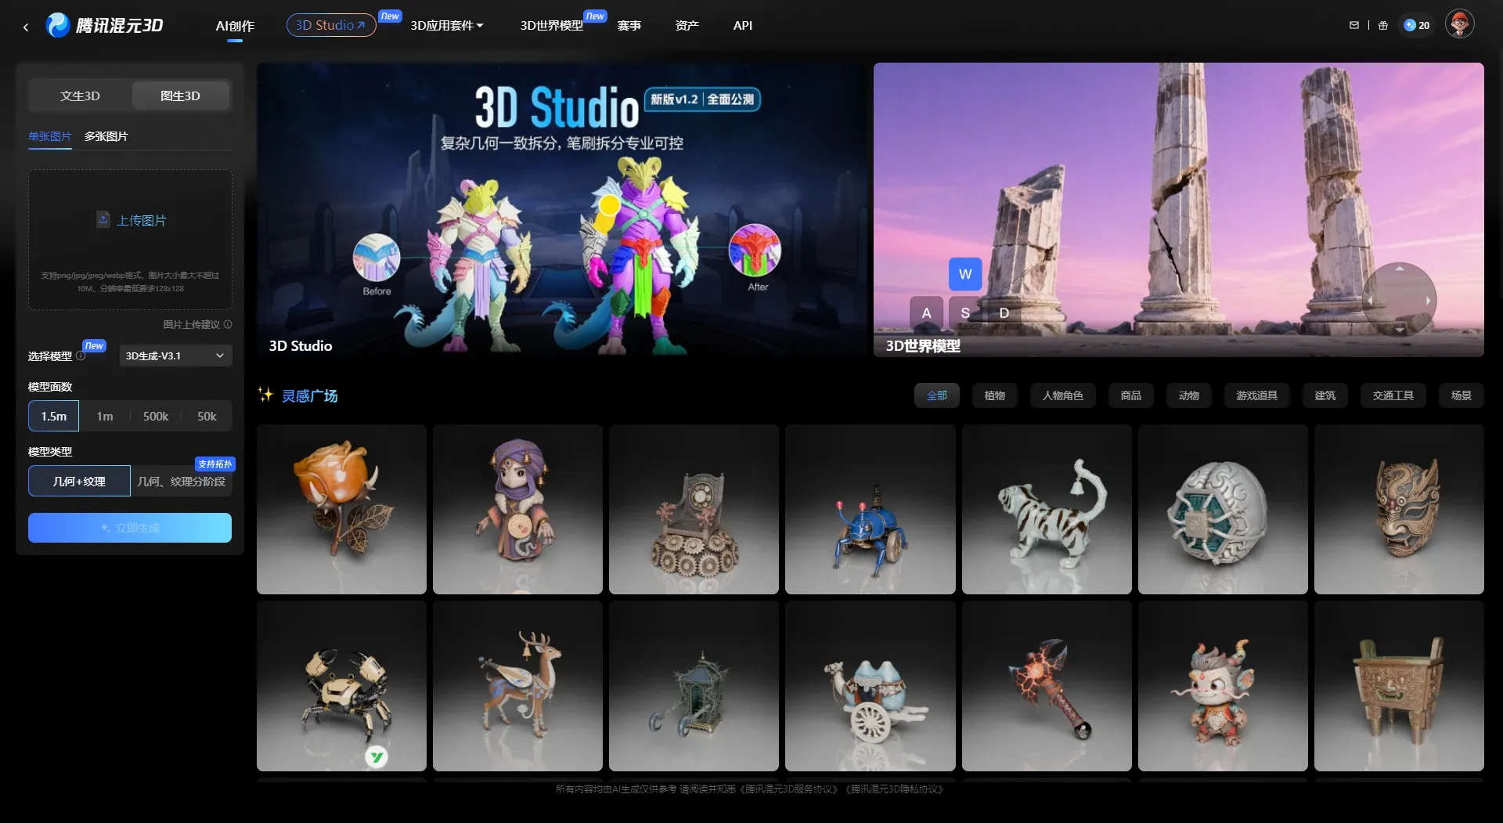Click the After circular preview icon

(x=755, y=251)
